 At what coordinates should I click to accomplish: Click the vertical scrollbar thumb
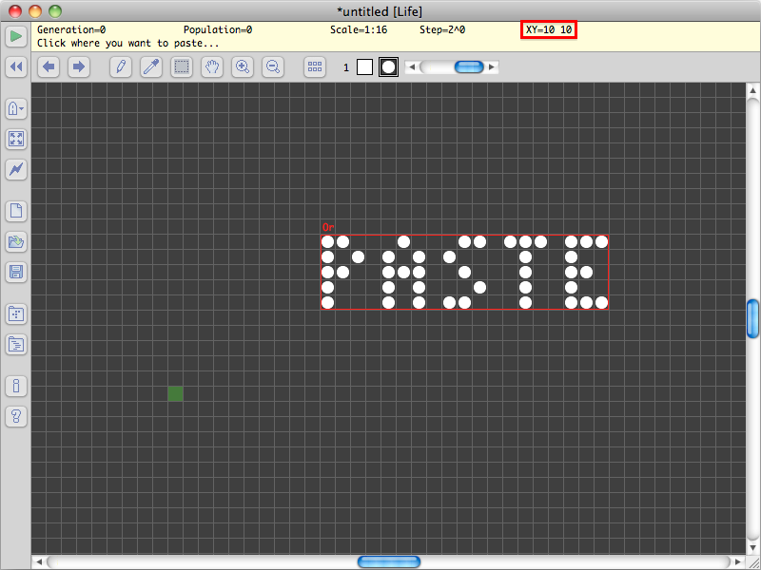click(752, 318)
